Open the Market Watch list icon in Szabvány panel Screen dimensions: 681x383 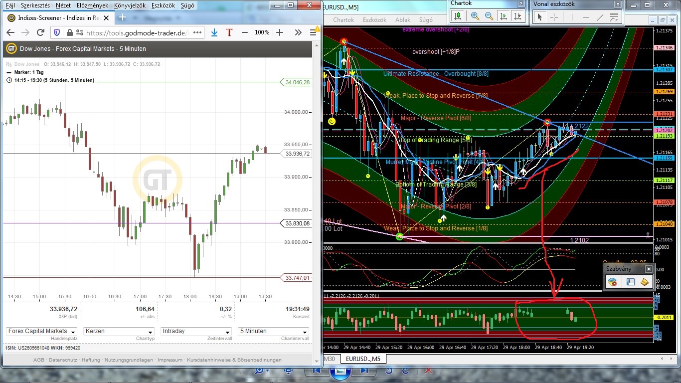(x=630, y=281)
